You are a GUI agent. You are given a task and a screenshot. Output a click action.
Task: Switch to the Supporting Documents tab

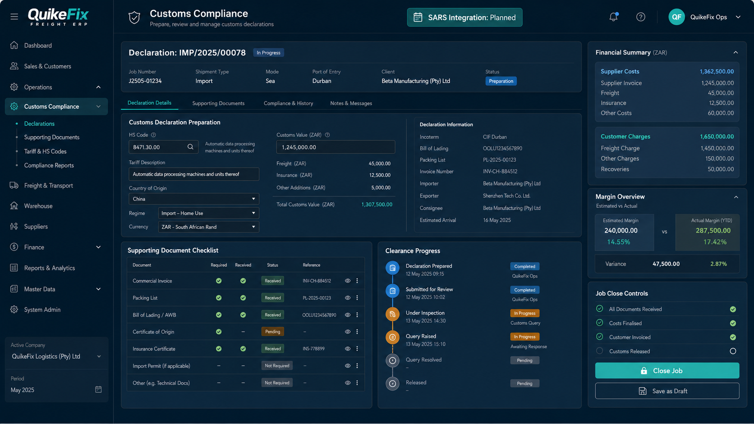218,103
